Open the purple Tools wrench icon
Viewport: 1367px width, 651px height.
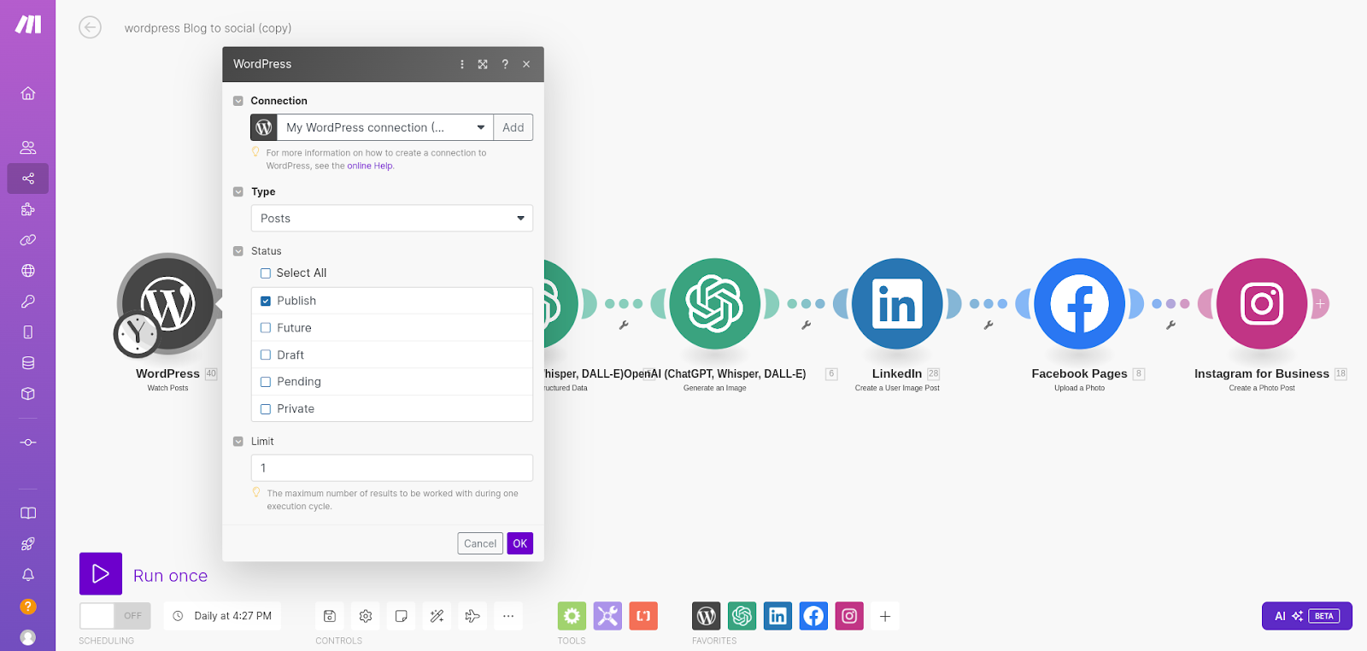(608, 616)
